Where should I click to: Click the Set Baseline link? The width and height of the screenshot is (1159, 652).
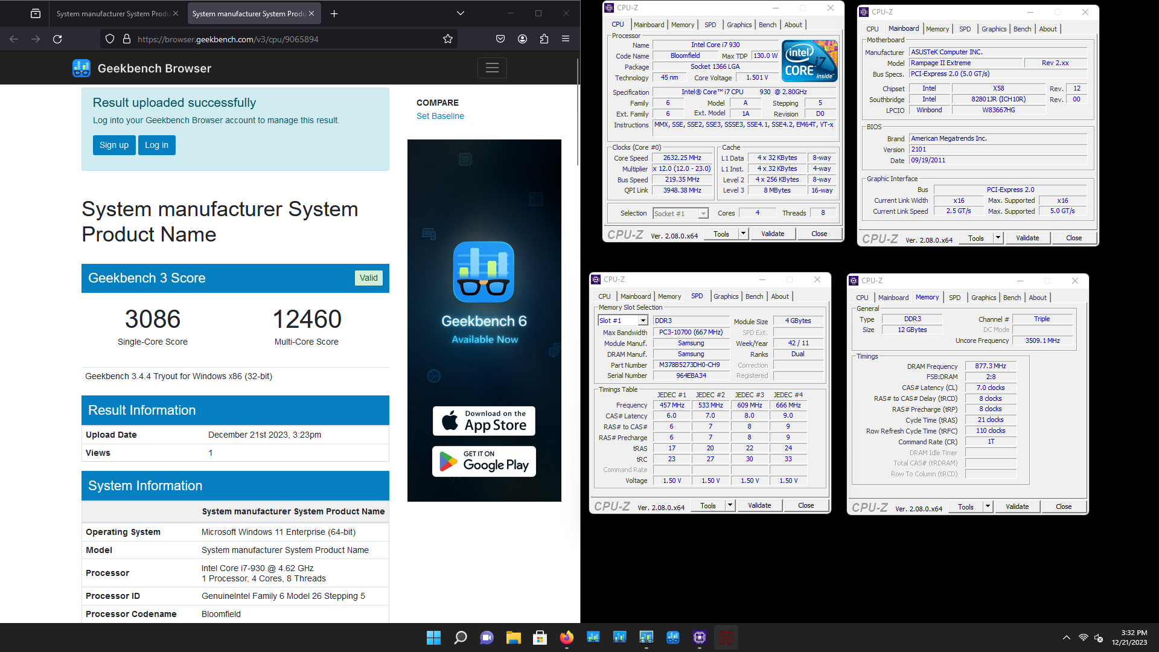[440, 116]
